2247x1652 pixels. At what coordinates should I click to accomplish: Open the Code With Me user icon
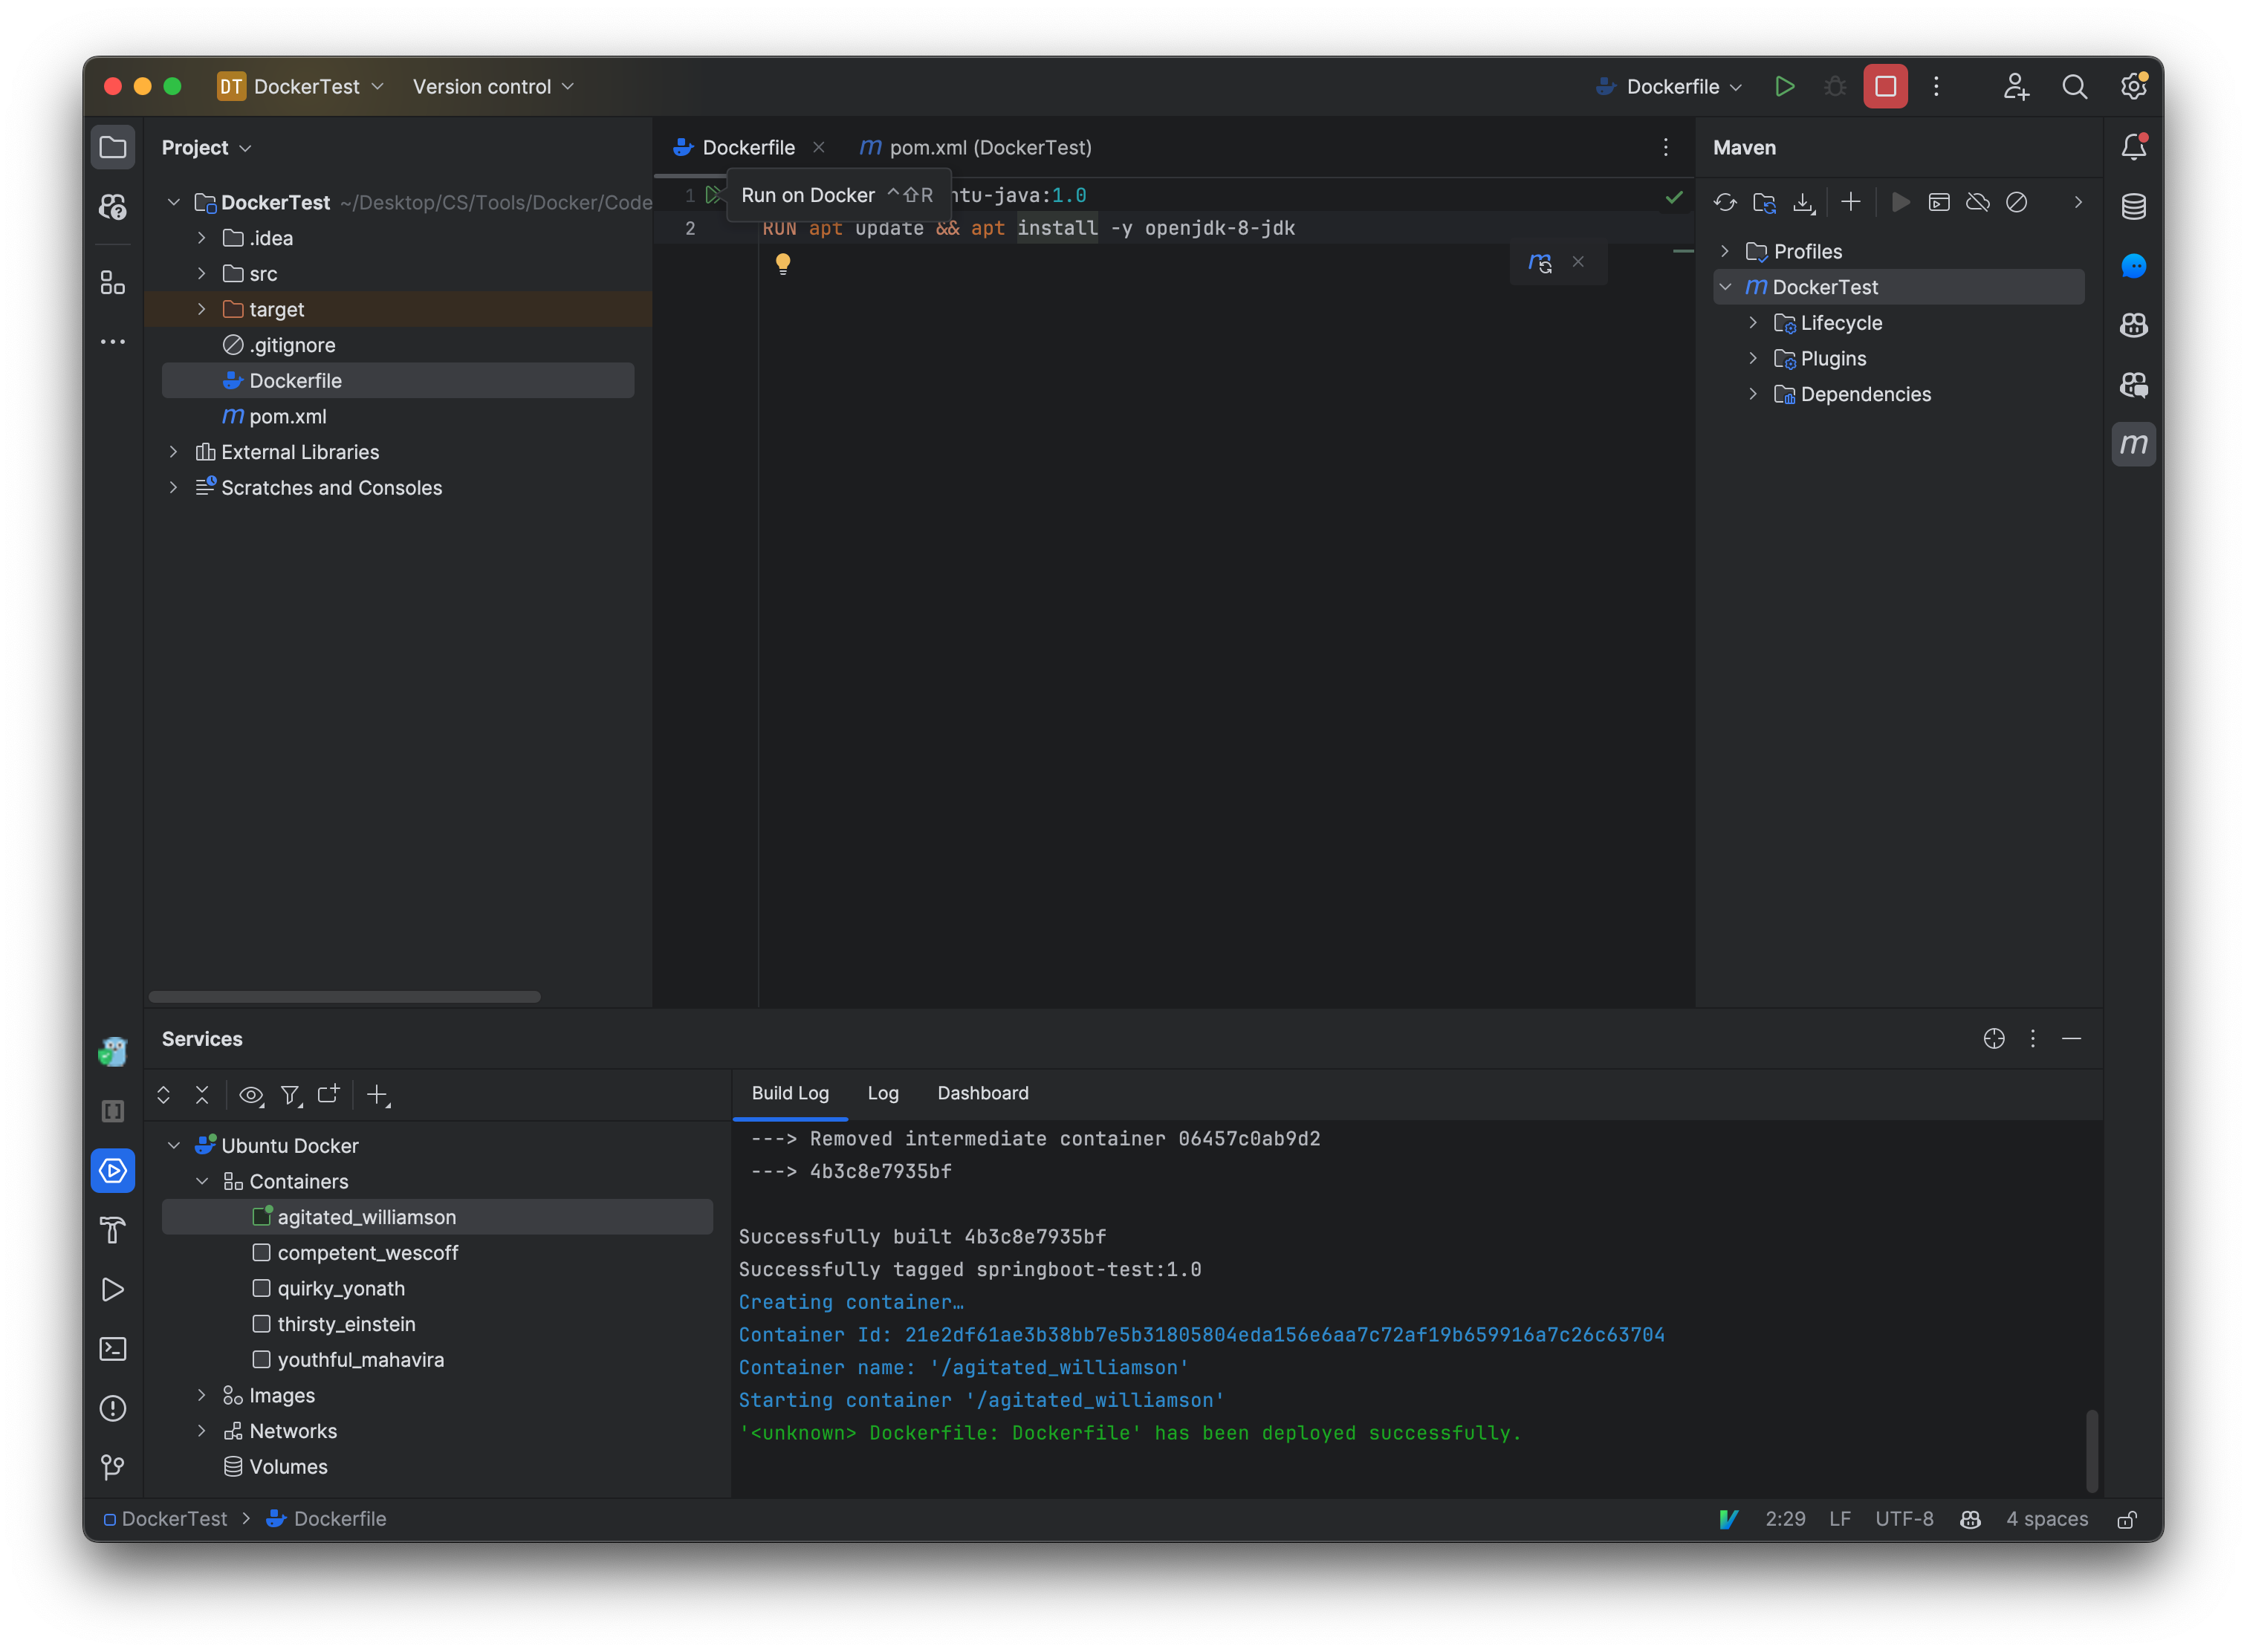coord(2016,87)
